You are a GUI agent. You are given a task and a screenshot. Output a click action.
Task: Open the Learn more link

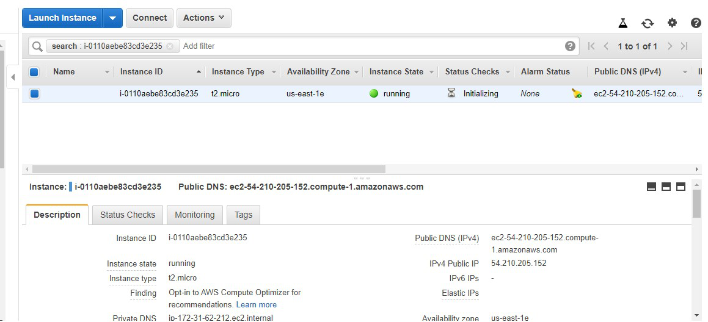257,304
